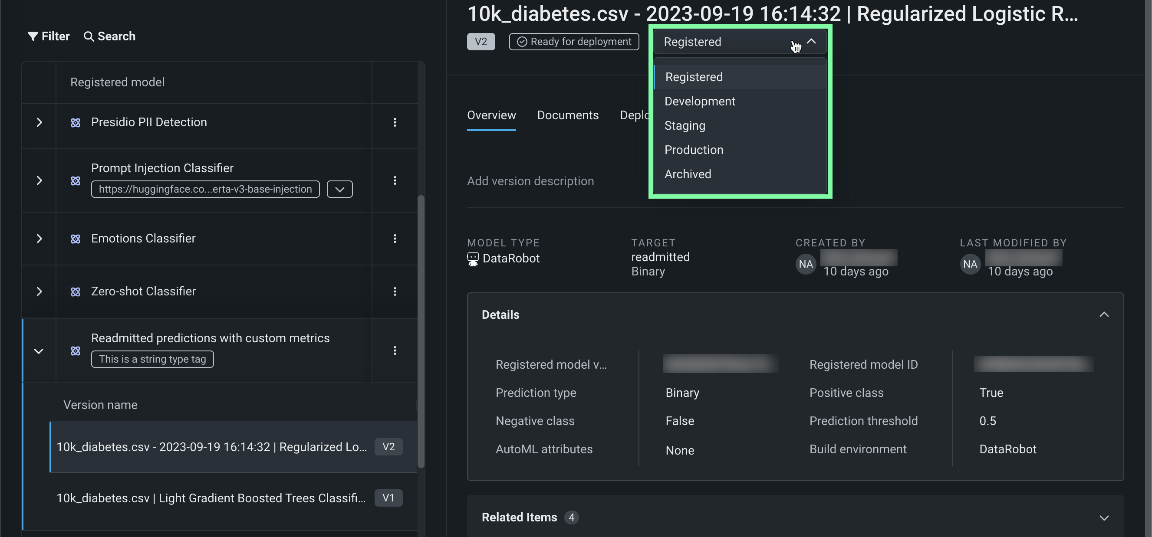Open Emotions Classifier three-dot menu
The image size is (1152, 537).
(x=395, y=239)
